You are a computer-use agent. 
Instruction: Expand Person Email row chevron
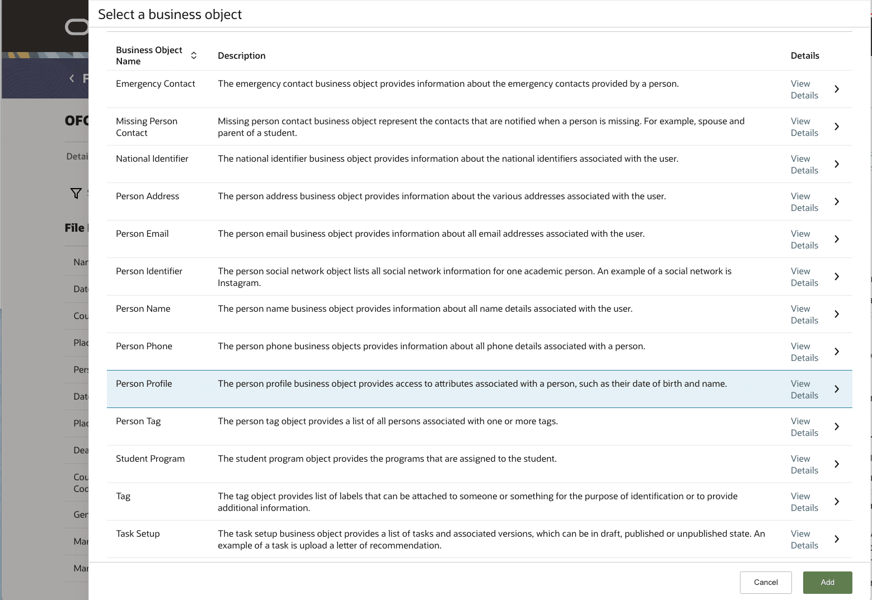[837, 239]
